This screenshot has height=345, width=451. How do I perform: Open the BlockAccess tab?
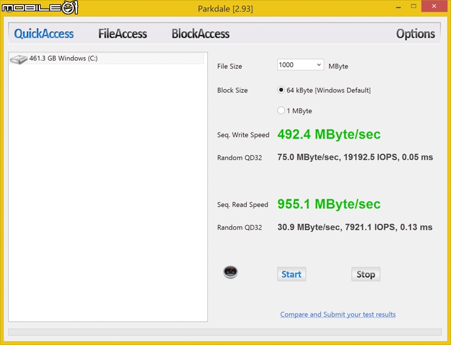(x=200, y=34)
